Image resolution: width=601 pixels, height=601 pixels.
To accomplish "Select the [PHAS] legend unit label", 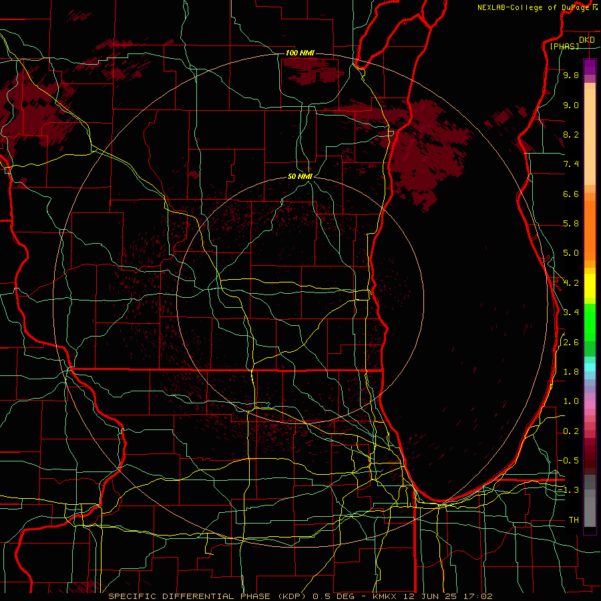I will (x=564, y=46).
